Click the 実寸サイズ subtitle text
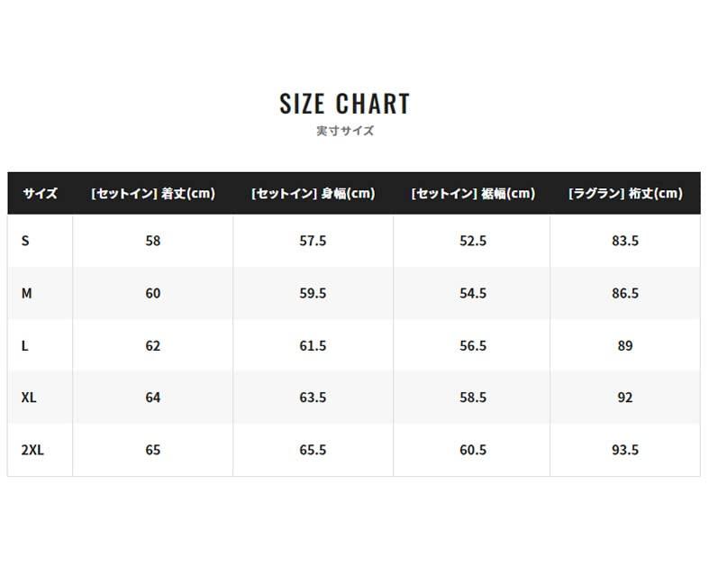The width and height of the screenshot is (709, 586). pyautogui.click(x=345, y=131)
